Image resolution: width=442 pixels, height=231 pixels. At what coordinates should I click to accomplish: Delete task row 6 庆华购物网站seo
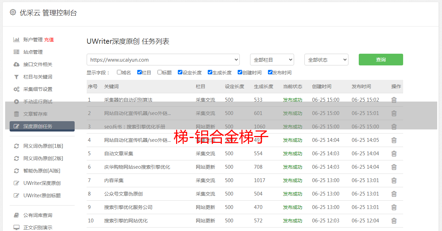tap(394, 167)
